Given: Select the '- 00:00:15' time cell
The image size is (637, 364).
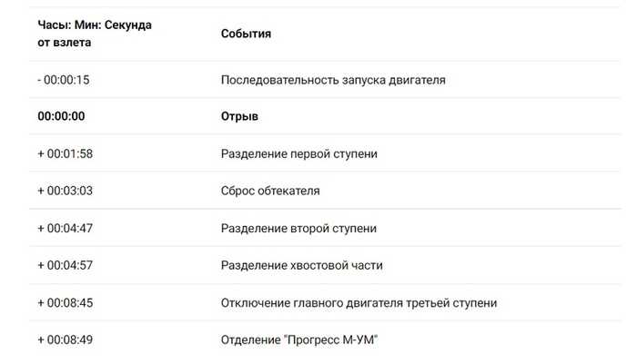Looking at the screenshot, I should pyautogui.click(x=64, y=80).
